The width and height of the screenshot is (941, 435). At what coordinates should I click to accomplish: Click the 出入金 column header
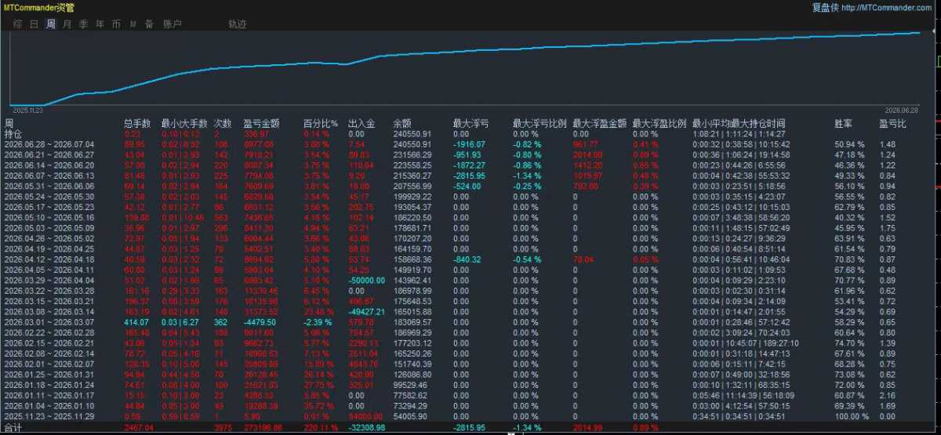[x=361, y=124]
